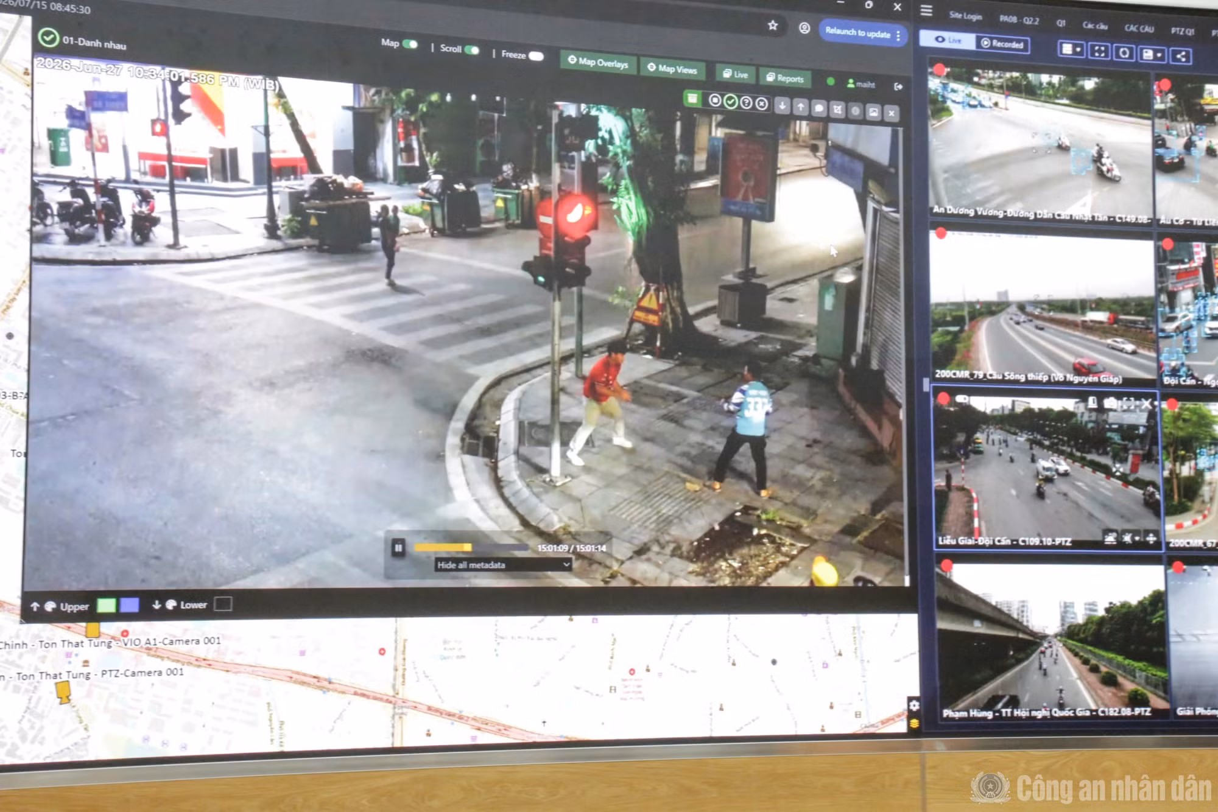Click the video playback progress bar
1218x812 pixels.
[471, 547]
